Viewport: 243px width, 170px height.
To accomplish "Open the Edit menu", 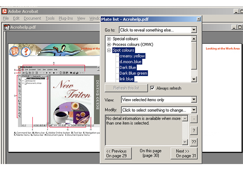I will click(16, 18).
